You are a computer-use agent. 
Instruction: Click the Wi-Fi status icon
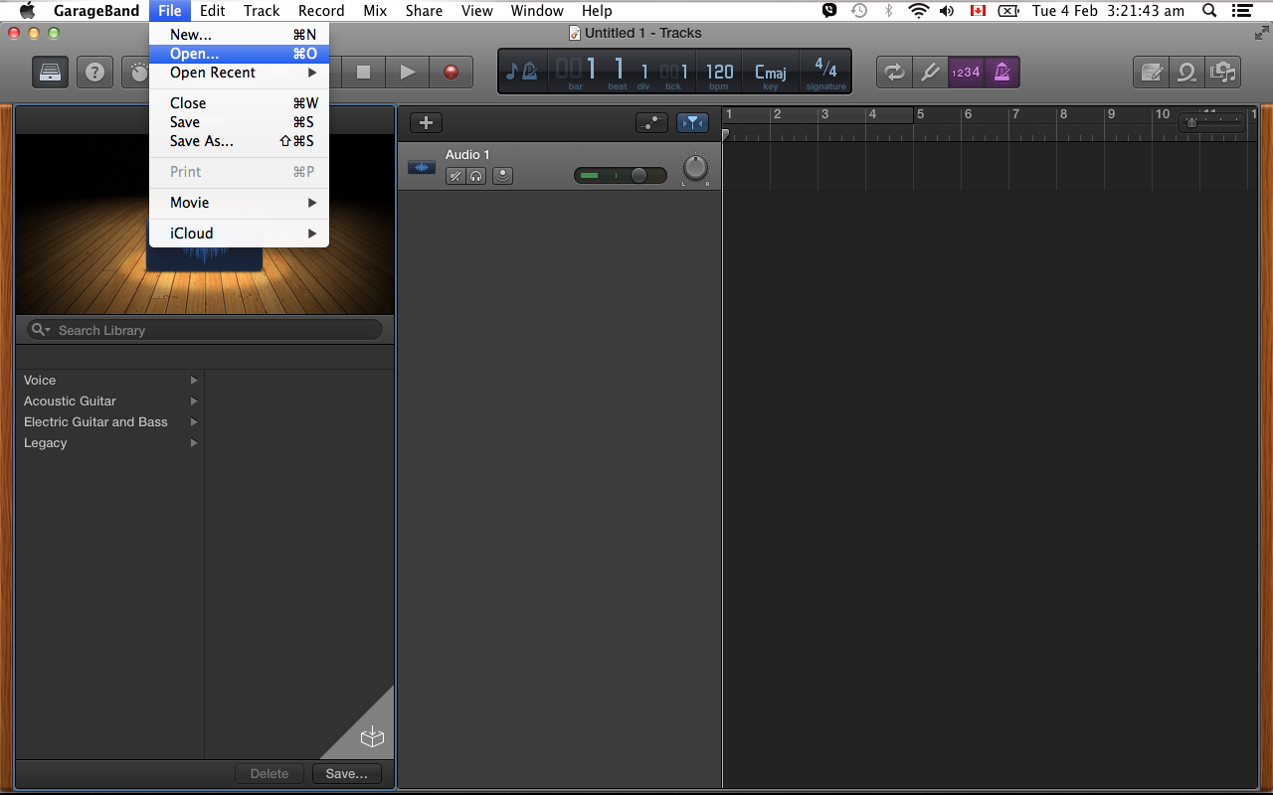(918, 11)
